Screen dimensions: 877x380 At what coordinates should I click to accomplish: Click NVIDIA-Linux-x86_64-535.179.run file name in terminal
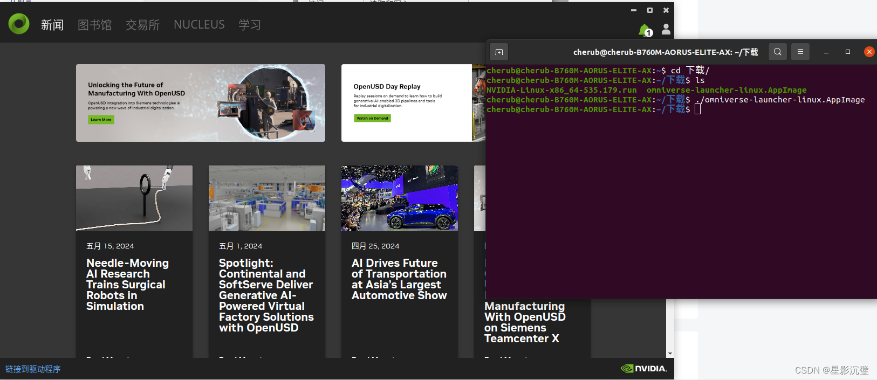click(x=561, y=90)
